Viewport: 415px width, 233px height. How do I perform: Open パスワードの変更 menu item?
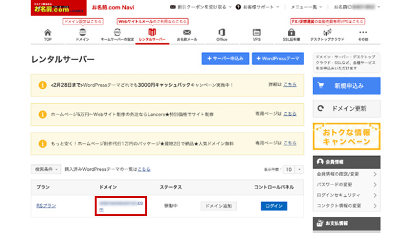pos(346,184)
